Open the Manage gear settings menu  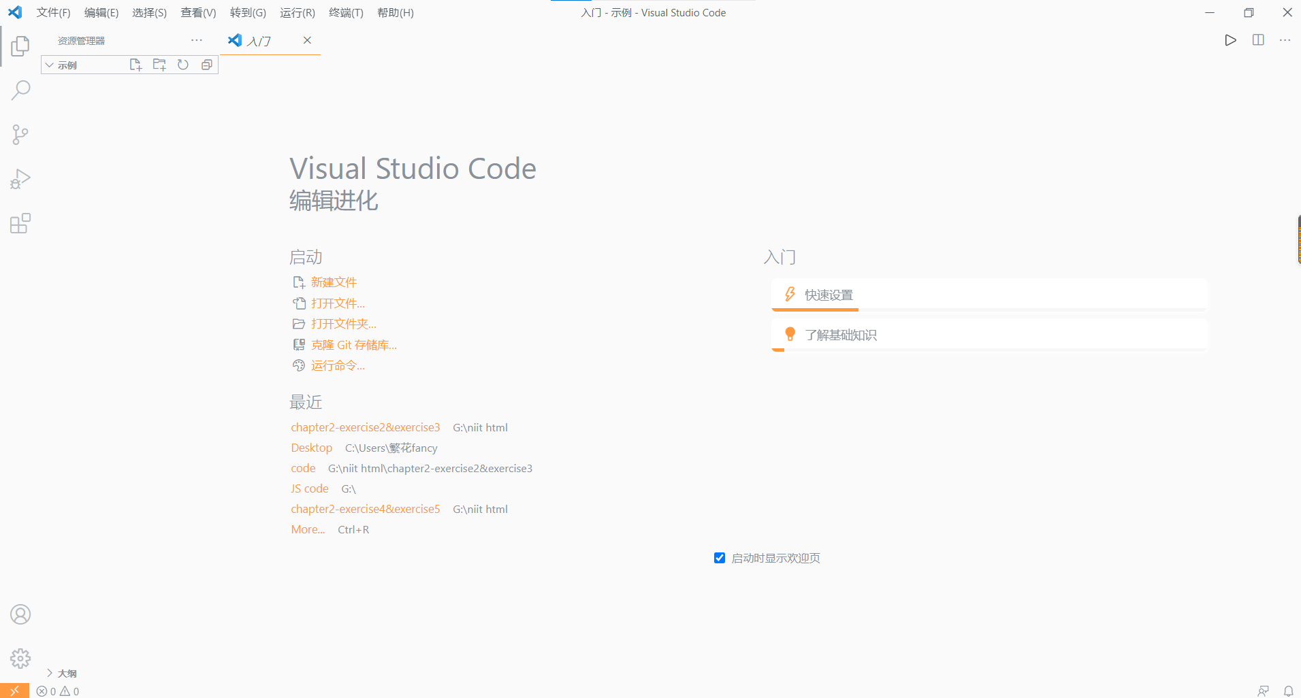[20, 659]
